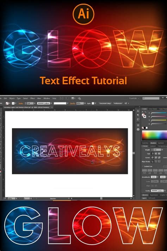Open the Select menu

[25, 98]
